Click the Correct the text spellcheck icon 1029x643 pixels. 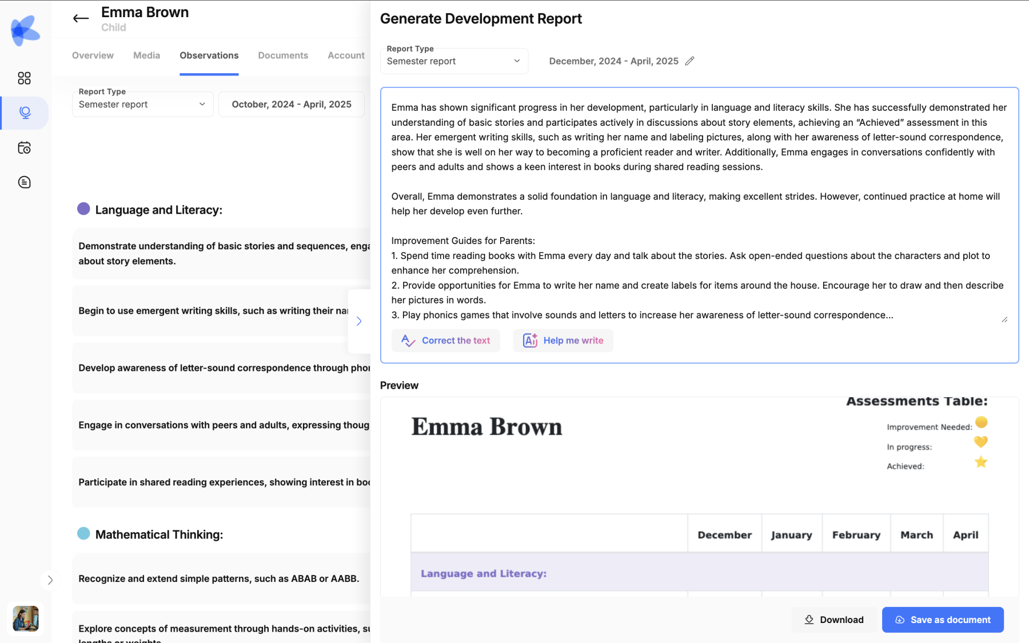[408, 341]
